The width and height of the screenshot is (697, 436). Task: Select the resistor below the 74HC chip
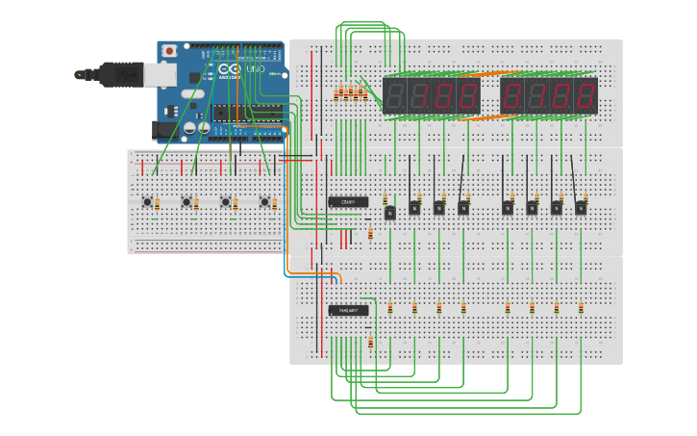370,343
